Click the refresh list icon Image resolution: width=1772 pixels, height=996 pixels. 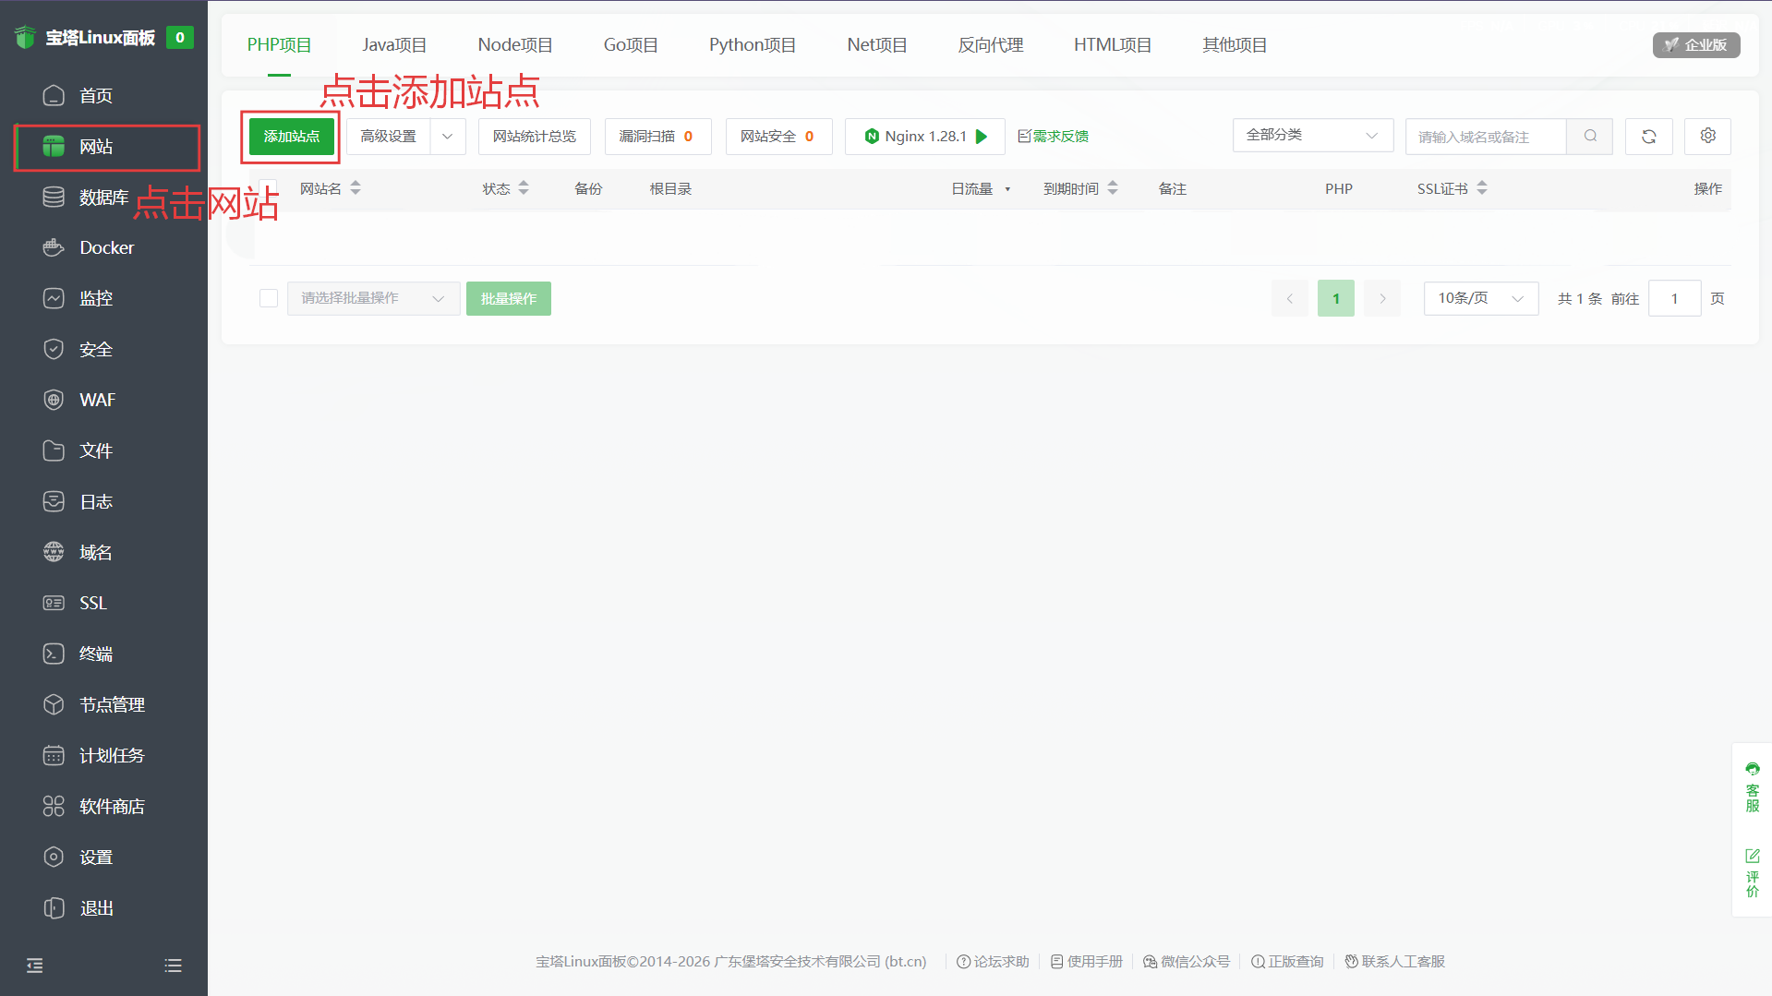(1648, 137)
